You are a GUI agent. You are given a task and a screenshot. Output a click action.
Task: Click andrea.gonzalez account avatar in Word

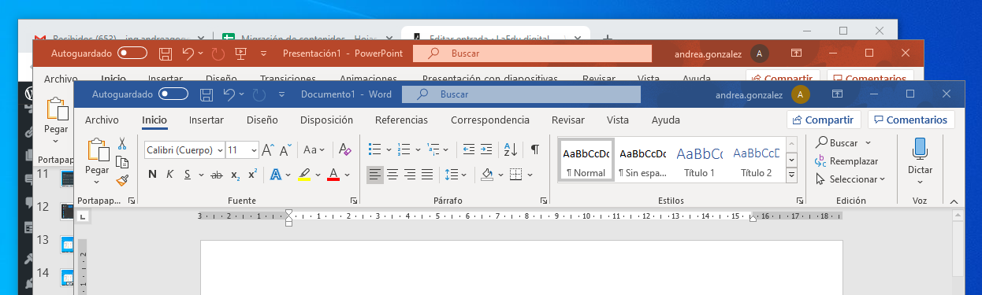[x=800, y=94]
